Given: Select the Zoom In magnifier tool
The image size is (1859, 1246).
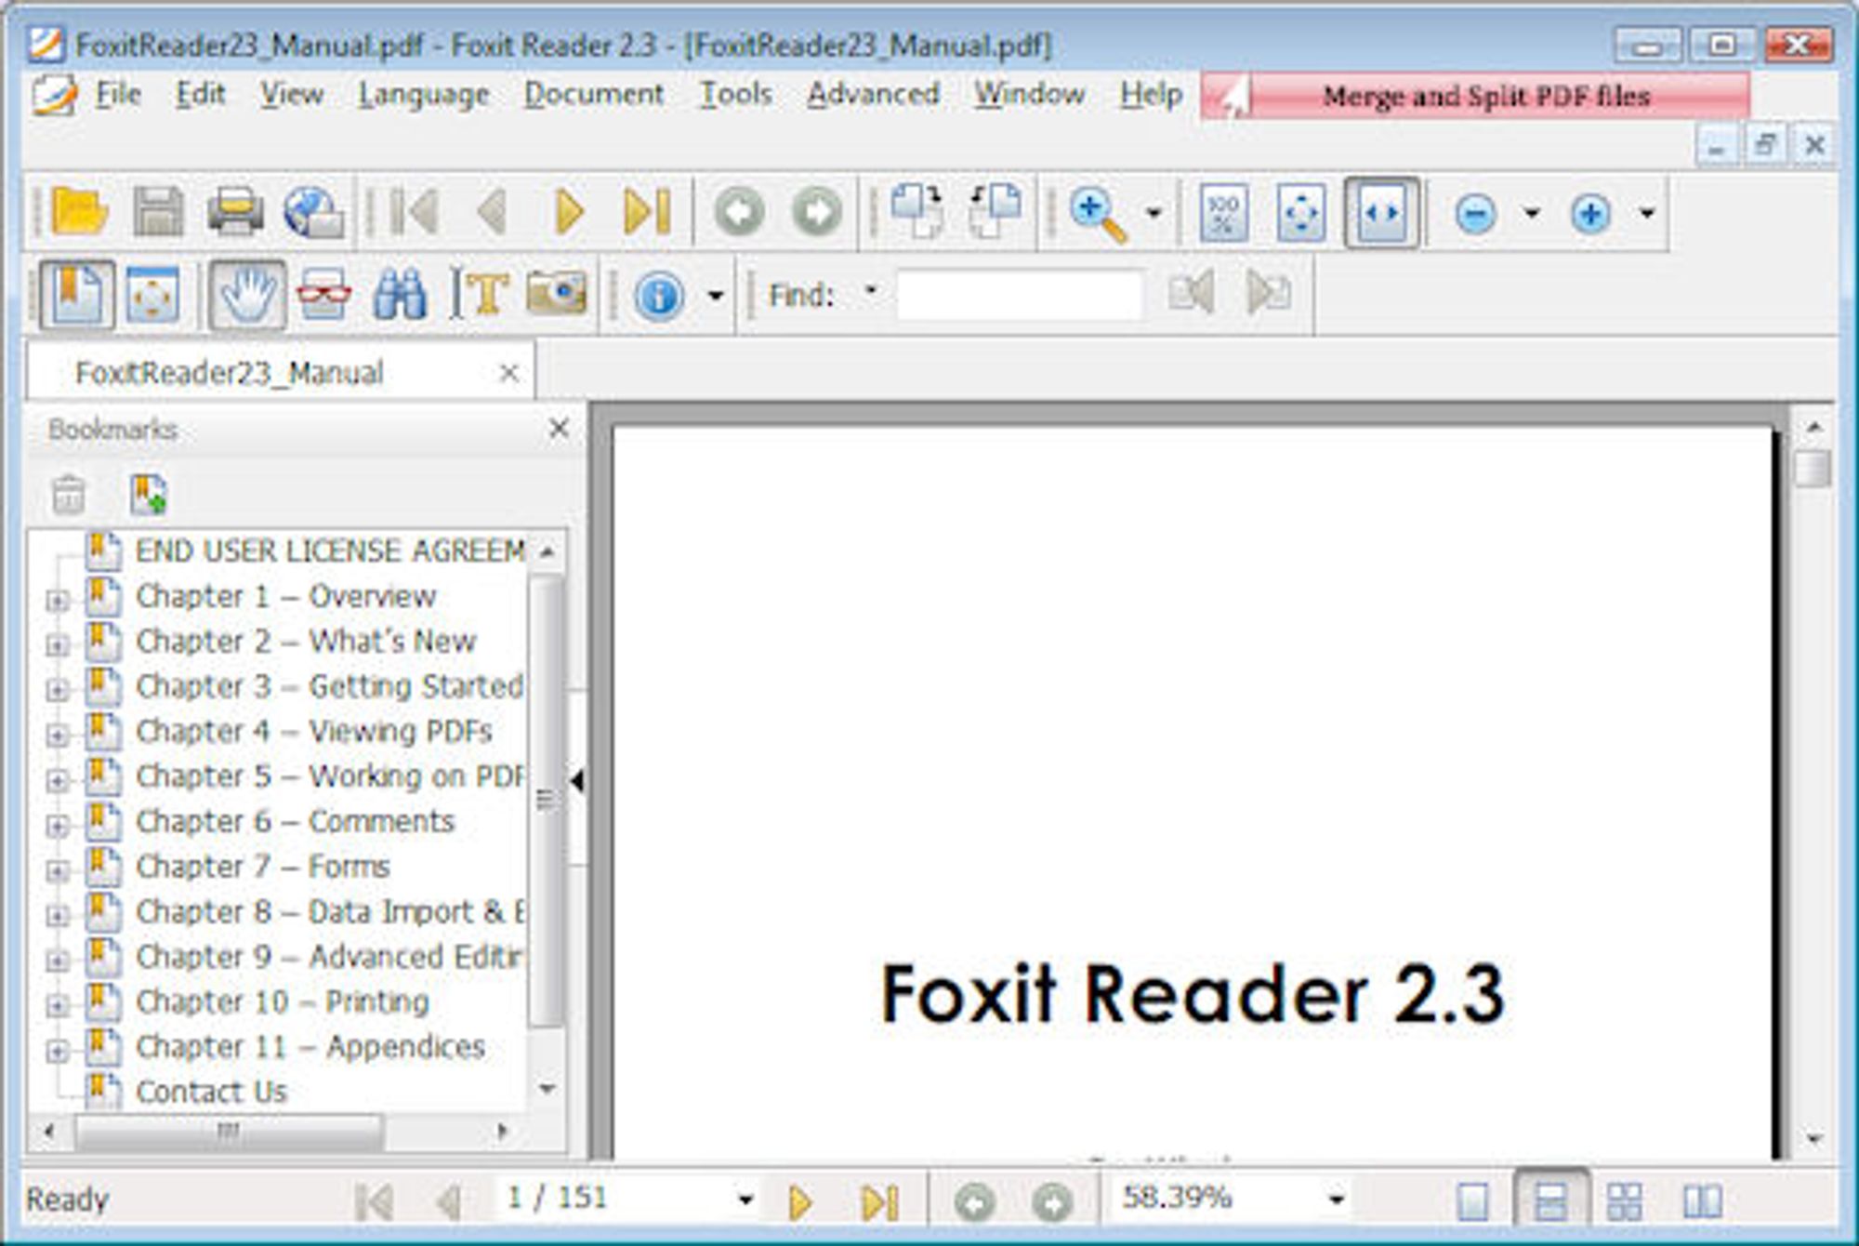Looking at the screenshot, I should pyautogui.click(x=1098, y=213).
